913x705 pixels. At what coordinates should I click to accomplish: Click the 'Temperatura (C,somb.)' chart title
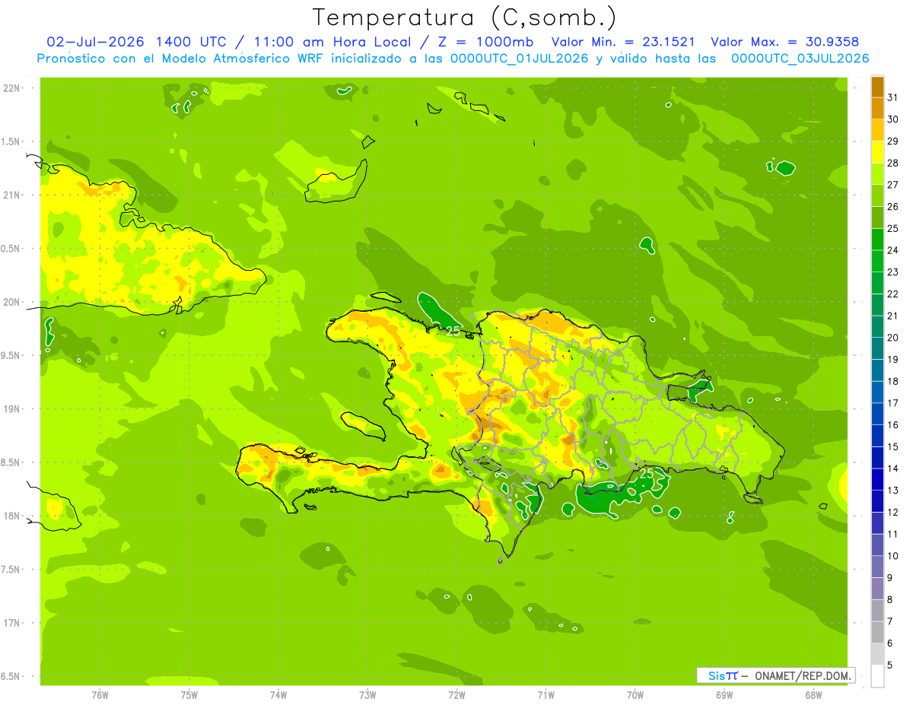tap(464, 17)
